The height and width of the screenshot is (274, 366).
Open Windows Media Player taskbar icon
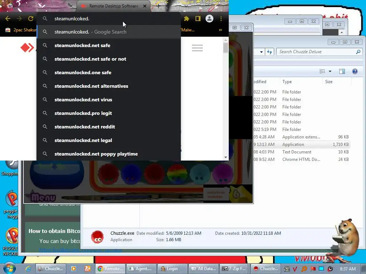point(74,269)
